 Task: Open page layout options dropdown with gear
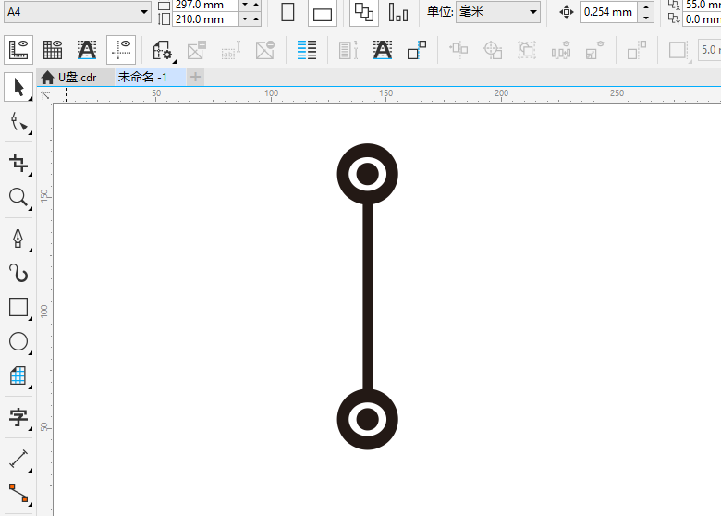click(163, 50)
